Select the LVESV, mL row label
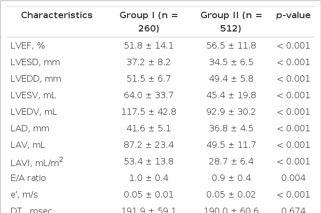The height and width of the screenshot is (213, 321). [33, 95]
